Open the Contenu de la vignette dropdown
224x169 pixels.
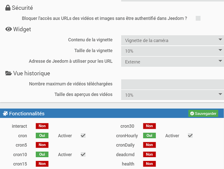[172, 41]
